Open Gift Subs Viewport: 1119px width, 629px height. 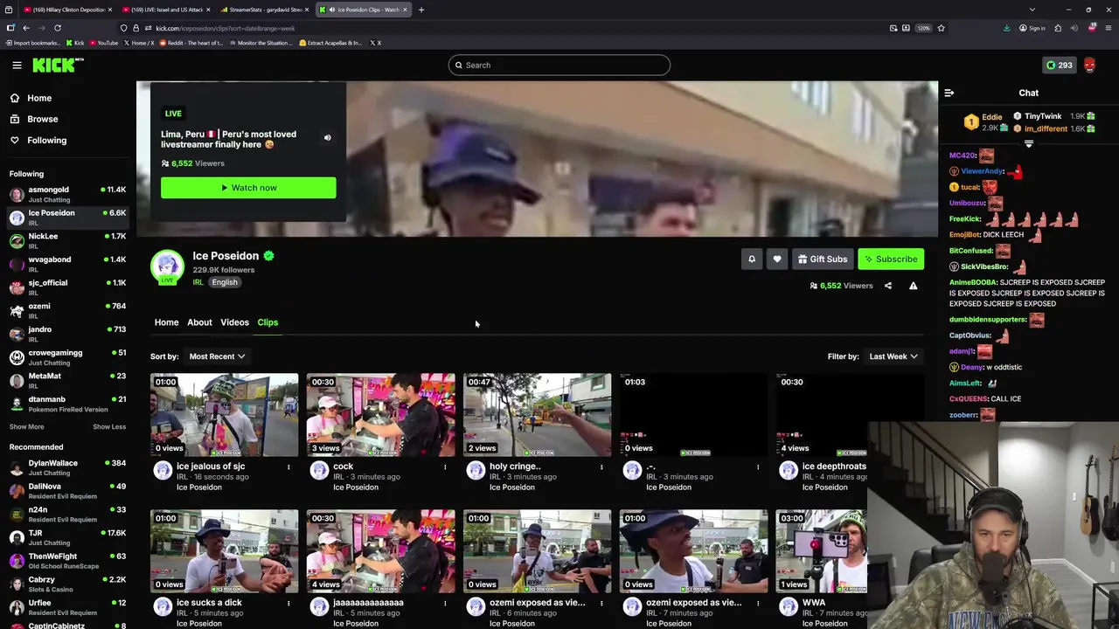[823, 259]
